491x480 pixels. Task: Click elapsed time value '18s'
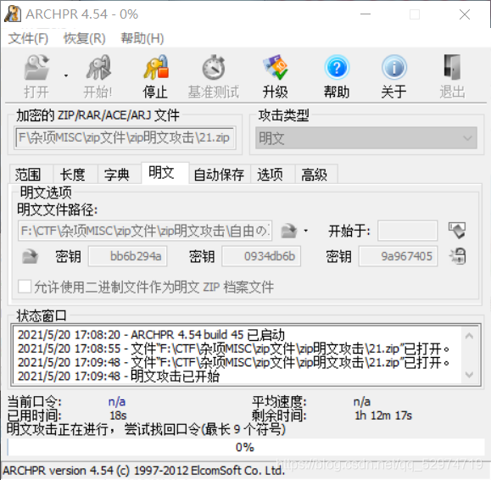(x=118, y=416)
